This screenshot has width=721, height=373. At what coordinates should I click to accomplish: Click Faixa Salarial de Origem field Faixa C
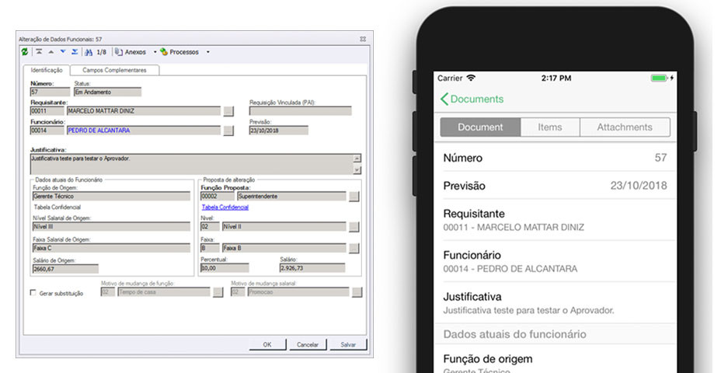pyautogui.click(x=111, y=249)
